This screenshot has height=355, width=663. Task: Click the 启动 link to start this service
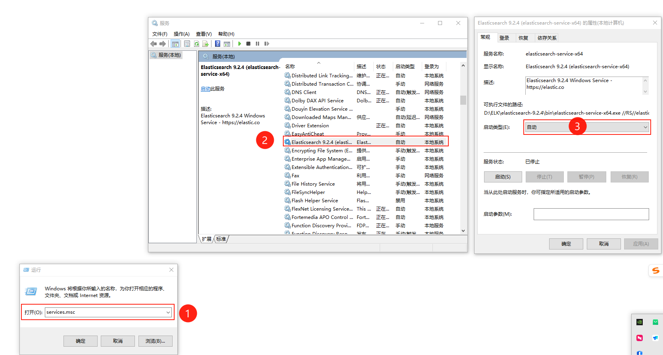point(206,89)
